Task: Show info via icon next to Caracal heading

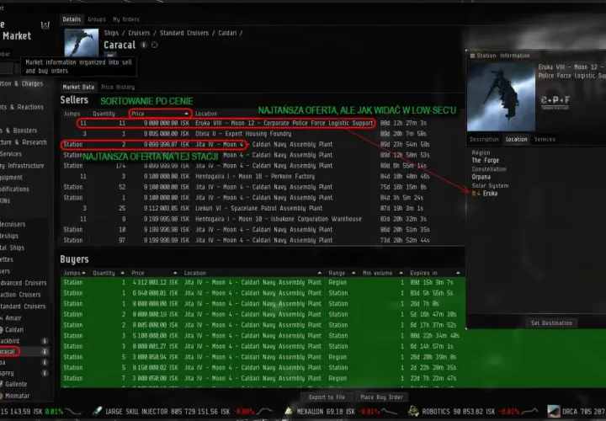Action: click(x=144, y=45)
